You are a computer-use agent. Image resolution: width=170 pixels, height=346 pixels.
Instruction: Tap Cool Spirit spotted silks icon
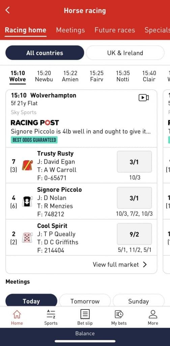(27, 238)
